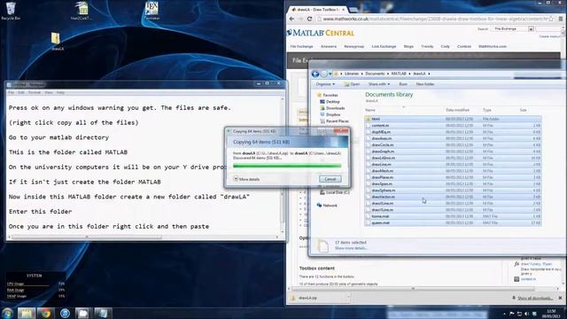The image size is (567, 319).
Task: Sort files by the Type column header
Action: (x=486, y=110)
